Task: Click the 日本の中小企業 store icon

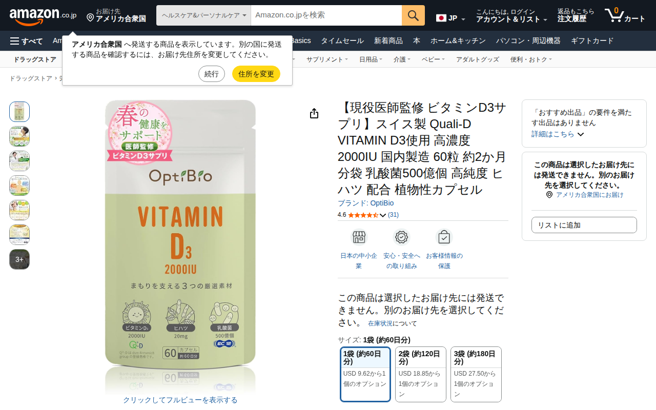Action: click(x=359, y=237)
